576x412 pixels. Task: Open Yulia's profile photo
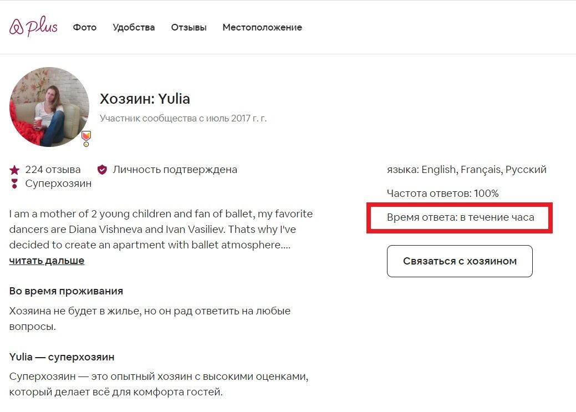[x=49, y=106]
